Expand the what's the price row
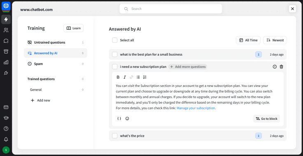 [x=198, y=136]
